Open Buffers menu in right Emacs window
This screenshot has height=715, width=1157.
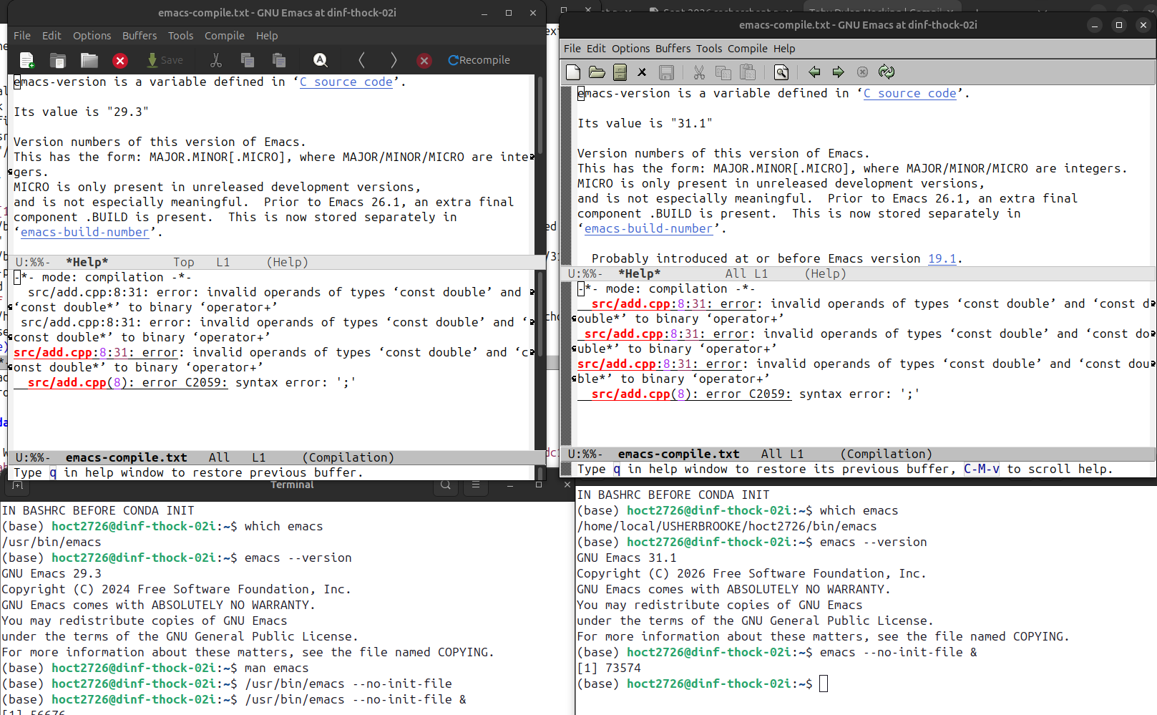tap(673, 49)
